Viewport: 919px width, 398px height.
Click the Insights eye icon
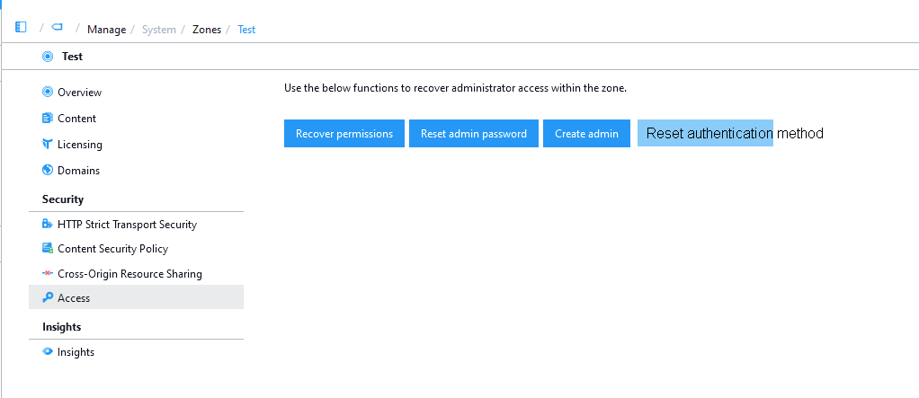click(x=48, y=351)
